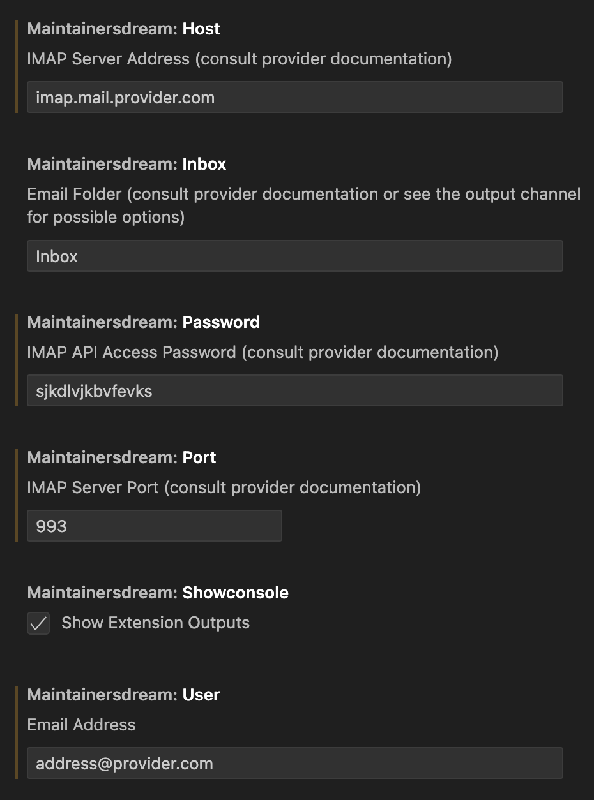Screen dimensions: 594x800
Task: Select the "Maintainersdream: User" setting heading
Action: coord(123,695)
